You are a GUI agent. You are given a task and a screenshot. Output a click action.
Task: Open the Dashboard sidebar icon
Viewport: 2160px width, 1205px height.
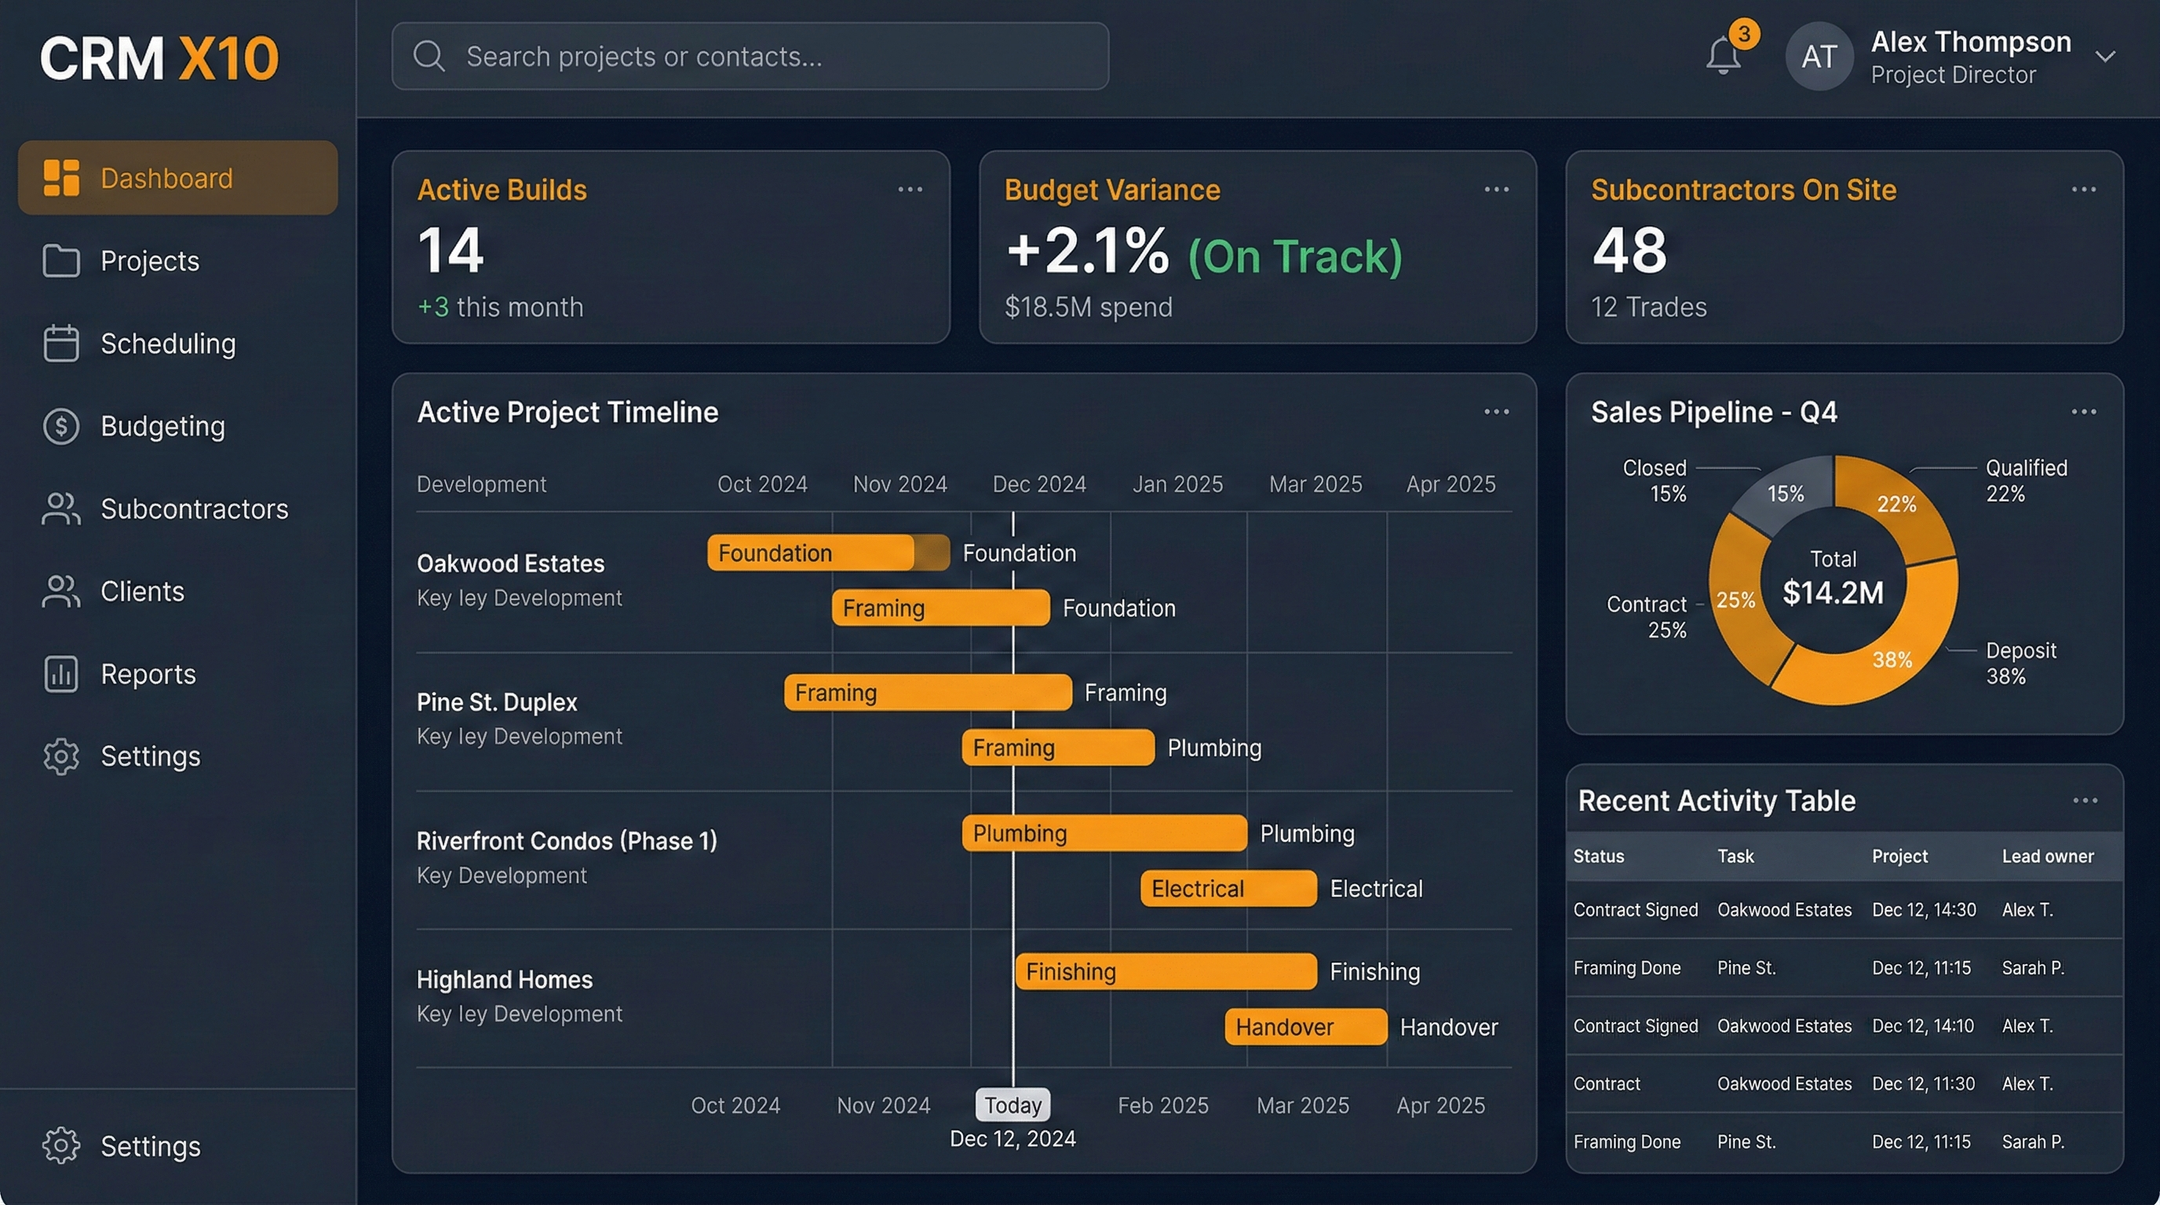click(60, 177)
